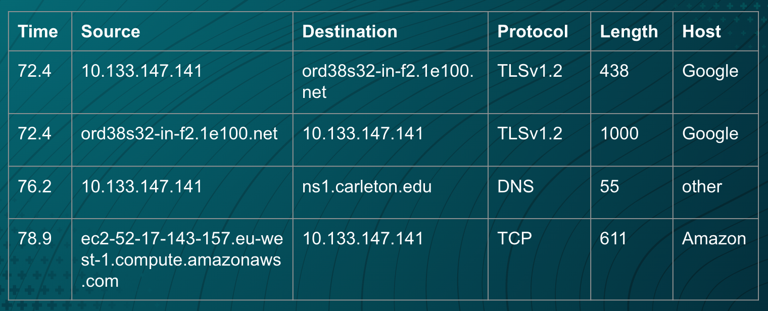Select the ec2 amazonaws.com source cell
The width and height of the screenshot is (768, 311).
[x=182, y=260]
